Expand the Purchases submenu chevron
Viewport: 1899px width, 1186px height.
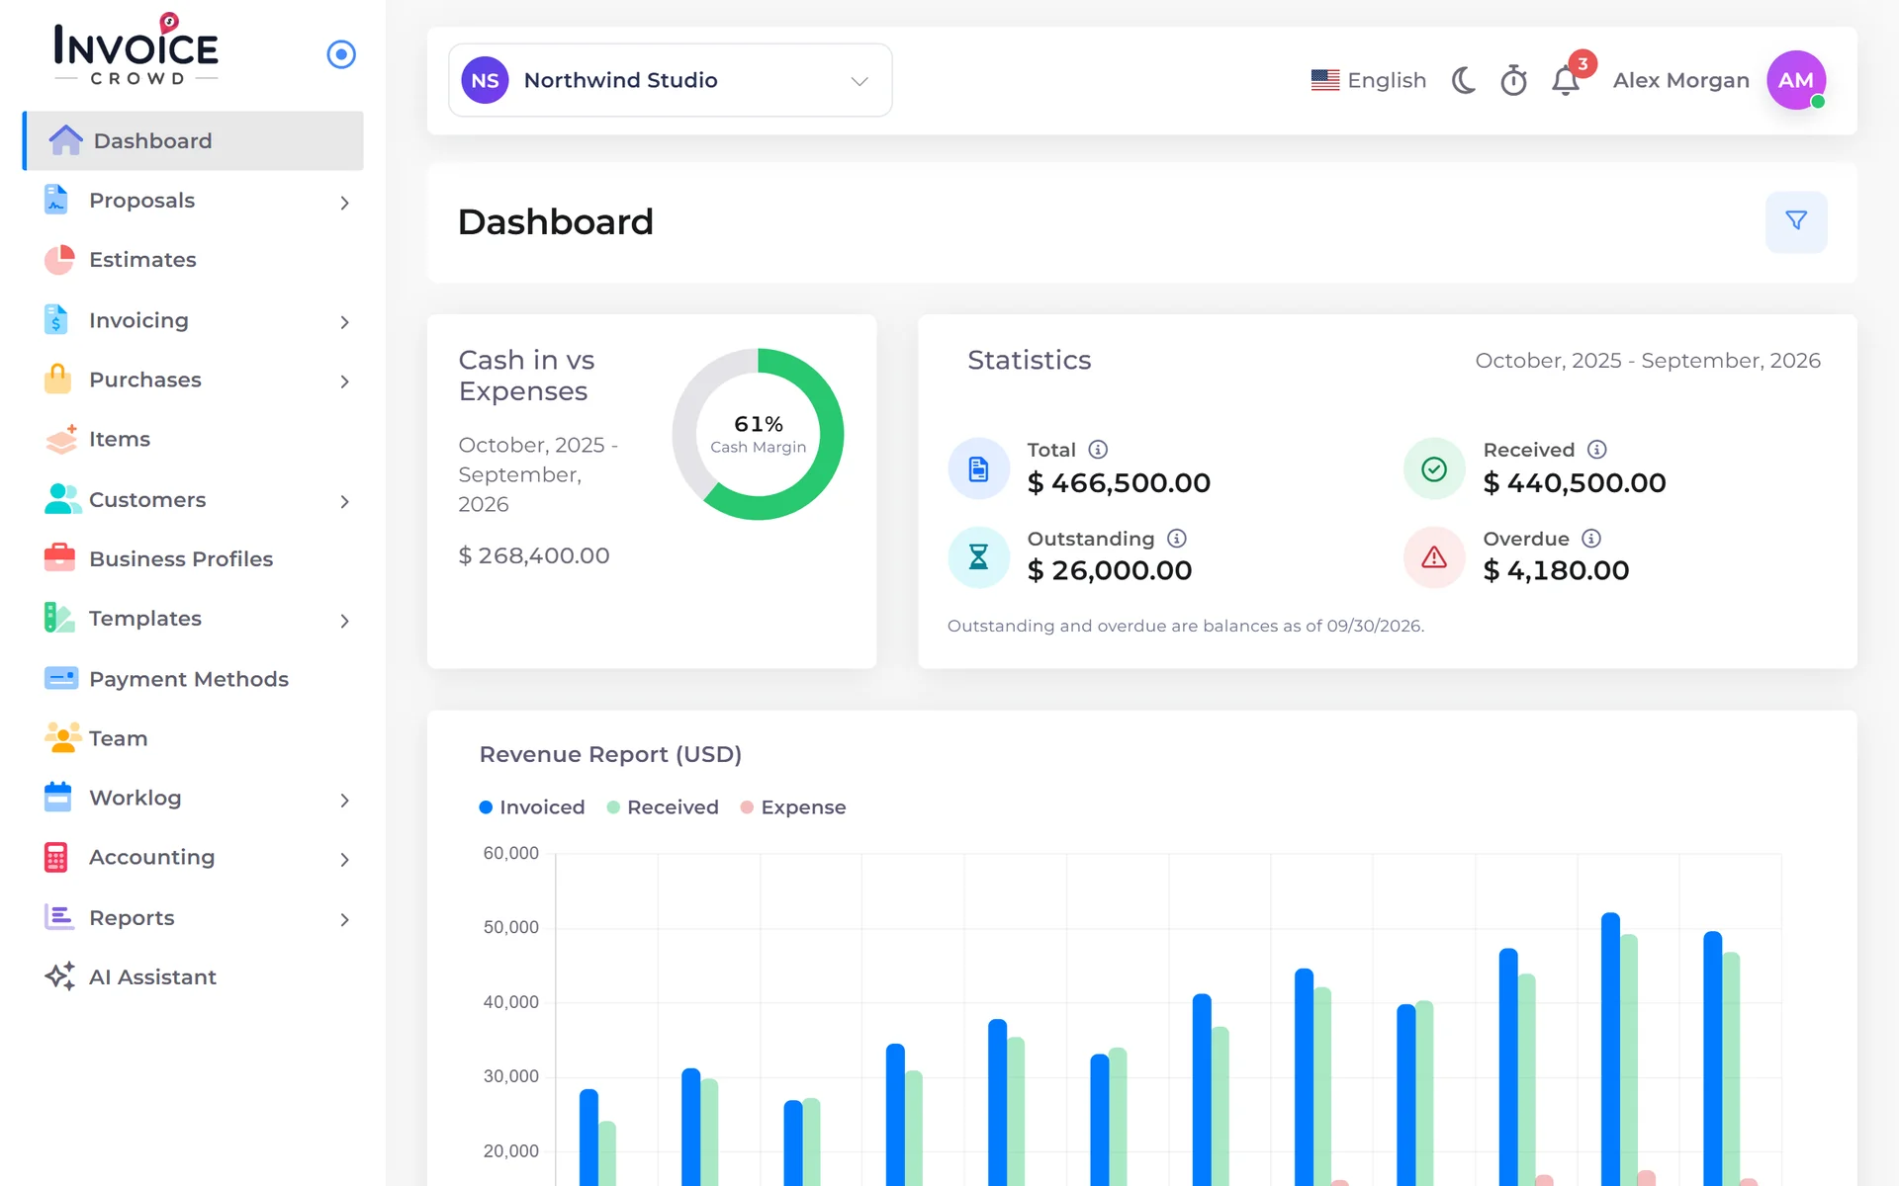coord(344,381)
